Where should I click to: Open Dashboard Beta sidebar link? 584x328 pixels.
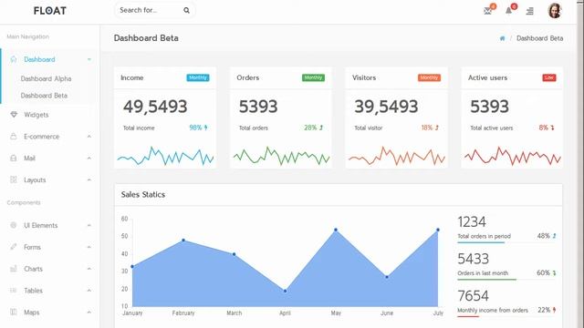point(44,96)
